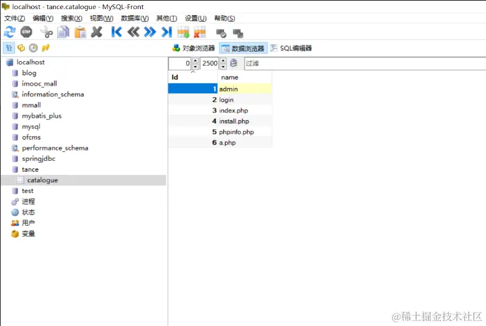Select the blog database
Screen dimensions: 486x326
coord(29,73)
